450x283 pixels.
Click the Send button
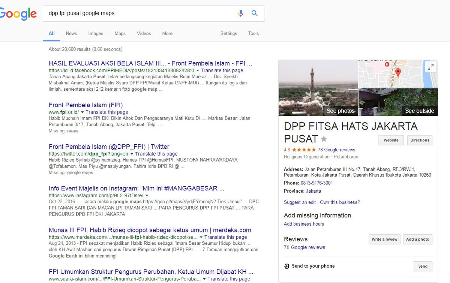[423, 266]
